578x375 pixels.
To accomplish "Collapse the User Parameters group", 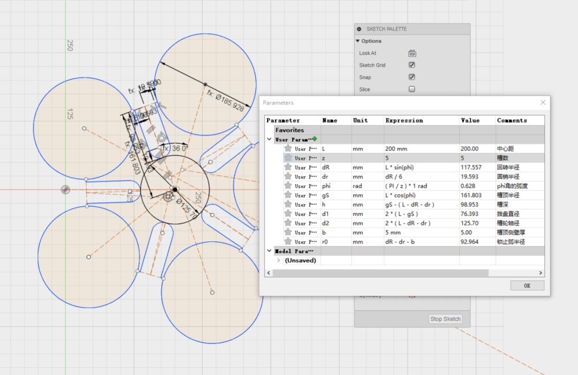I will pos(269,139).
